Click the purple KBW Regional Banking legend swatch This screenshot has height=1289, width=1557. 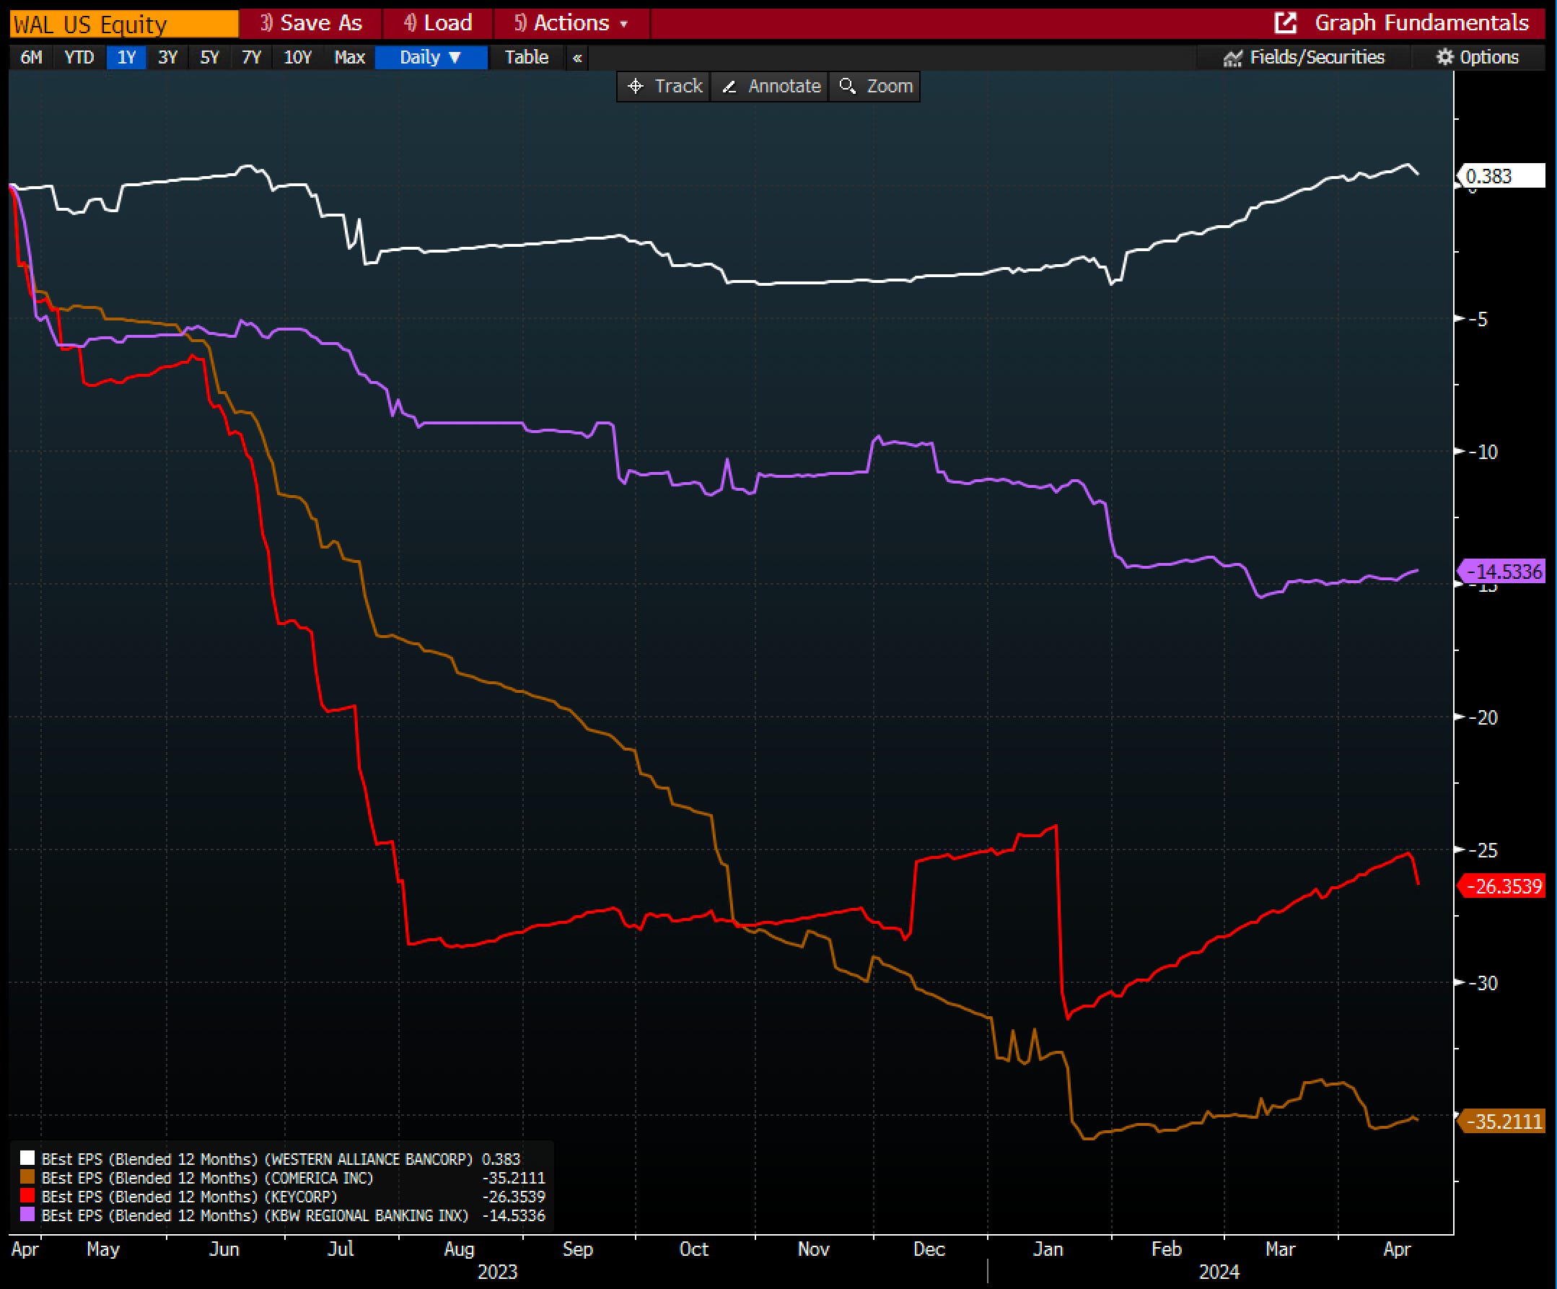click(x=27, y=1215)
